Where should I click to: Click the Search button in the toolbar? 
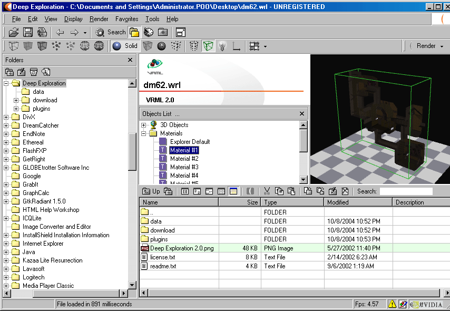(x=111, y=32)
